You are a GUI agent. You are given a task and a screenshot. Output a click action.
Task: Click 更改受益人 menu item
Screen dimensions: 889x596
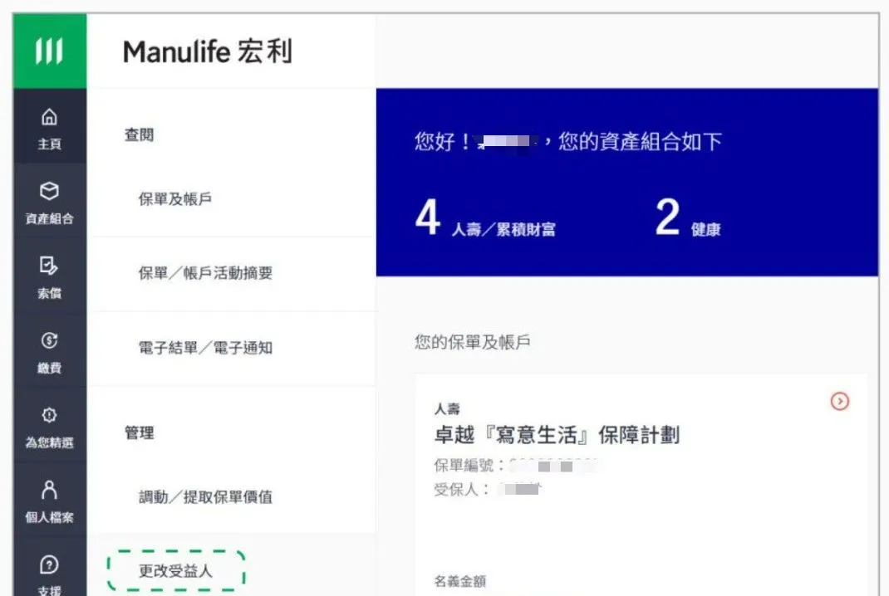tap(176, 571)
